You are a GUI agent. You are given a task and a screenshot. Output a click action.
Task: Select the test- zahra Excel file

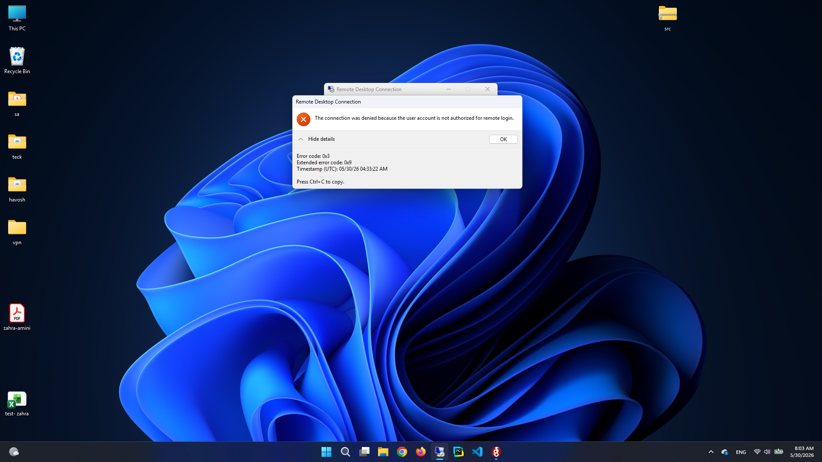point(17,403)
